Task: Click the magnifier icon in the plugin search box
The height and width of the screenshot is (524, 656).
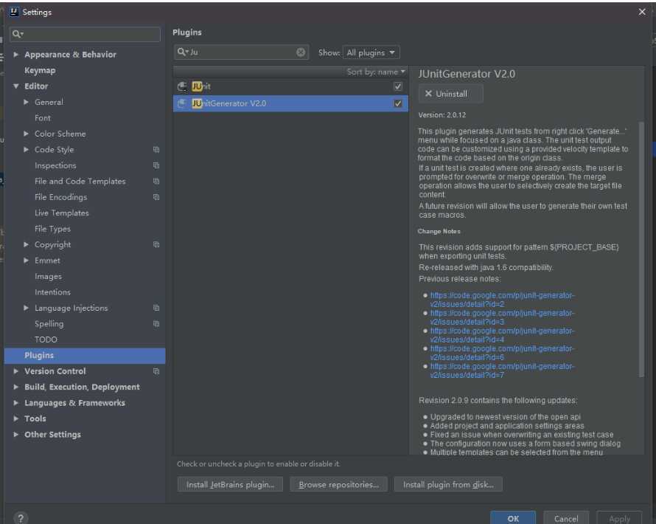Action: [182, 52]
